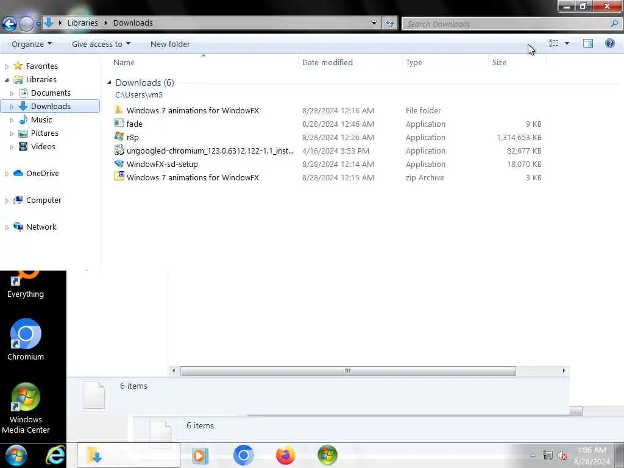624x468 pixels.
Task: Select the Favorites star icon
Action: click(18, 66)
